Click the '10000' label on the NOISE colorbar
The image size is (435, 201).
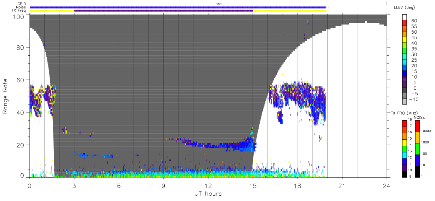coord(426,131)
